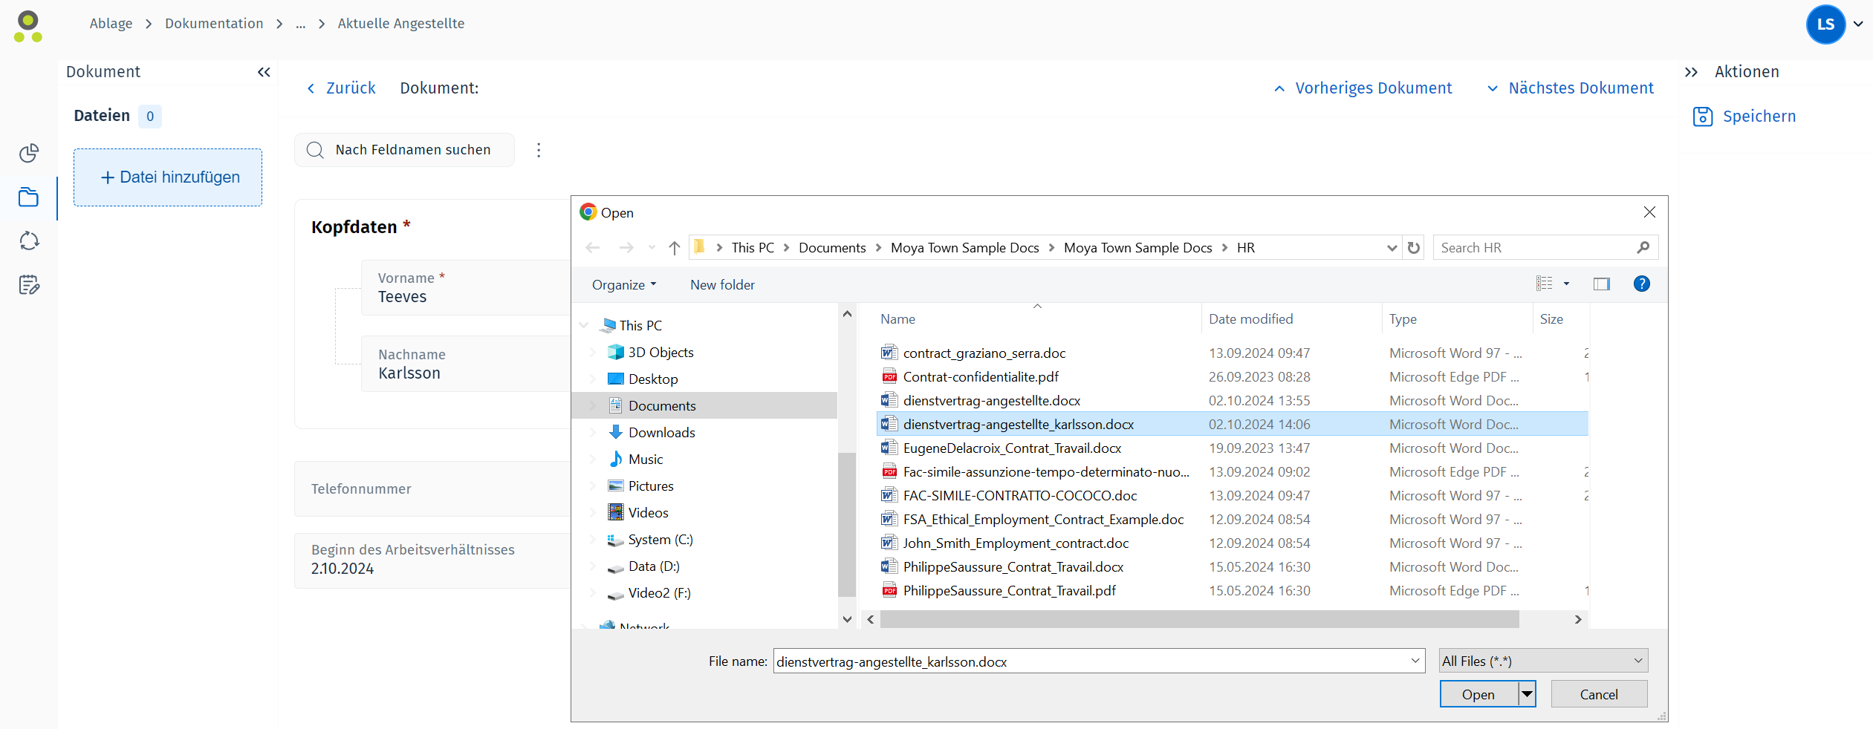
Task: Go Zurück to the previous page
Action: (x=342, y=88)
